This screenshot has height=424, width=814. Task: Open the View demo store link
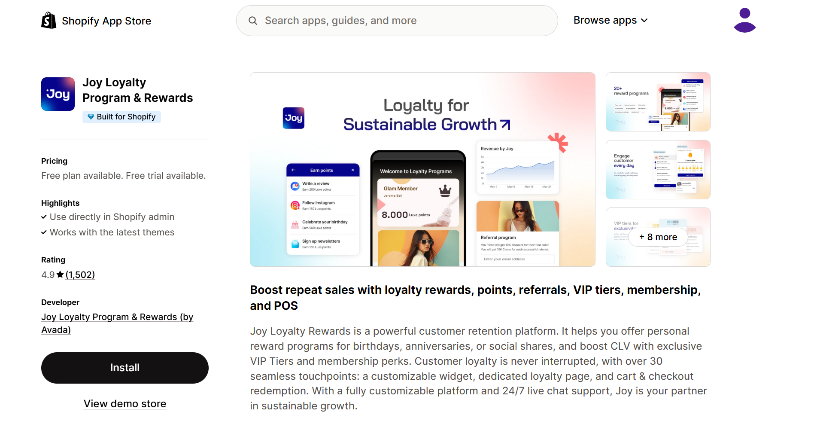pyautogui.click(x=125, y=404)
